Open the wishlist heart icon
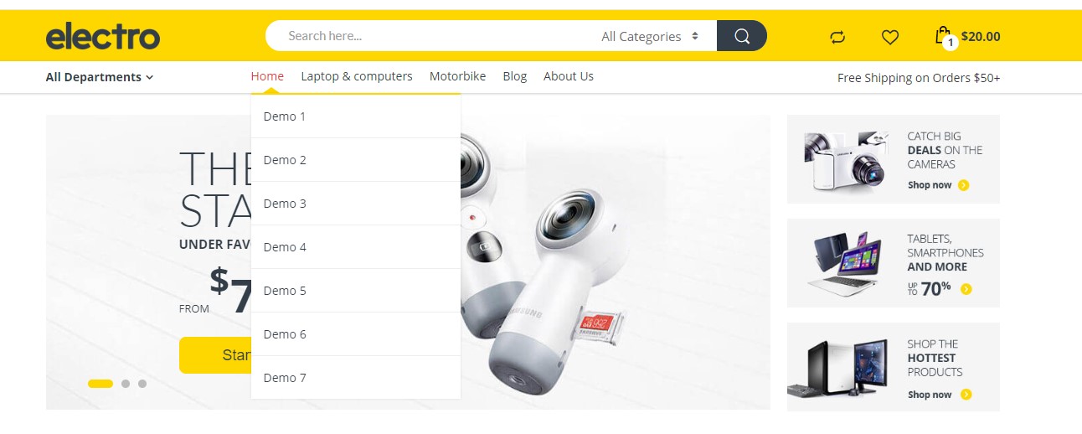Image resolution: width=1082 pixels, height=434 pixels. [x=890, y=37]
